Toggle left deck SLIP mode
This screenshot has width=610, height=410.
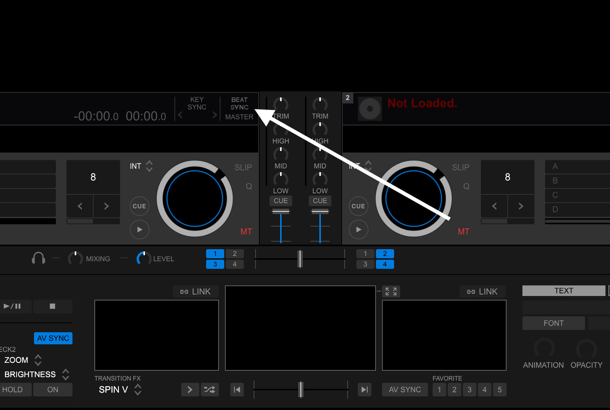click(243, 167)
